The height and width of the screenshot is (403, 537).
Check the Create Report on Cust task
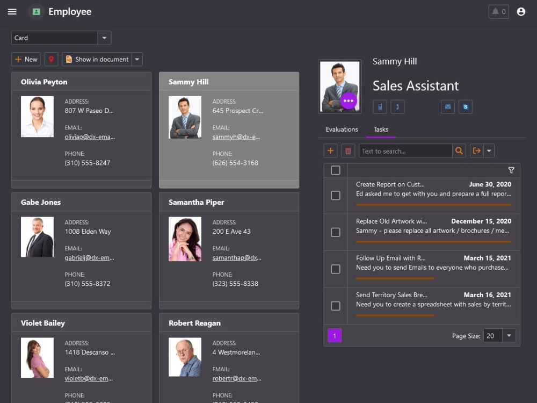coord(336,196)
